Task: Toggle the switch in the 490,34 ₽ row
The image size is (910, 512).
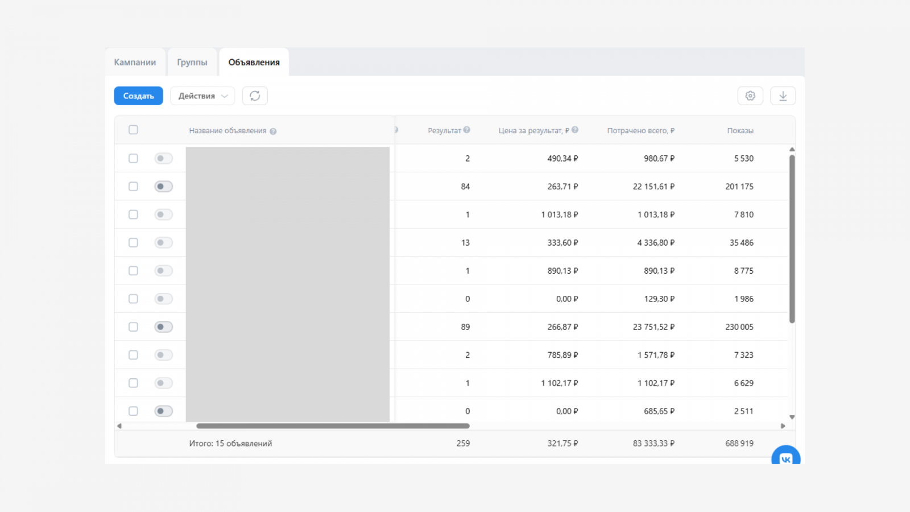Action: (163, 159)
